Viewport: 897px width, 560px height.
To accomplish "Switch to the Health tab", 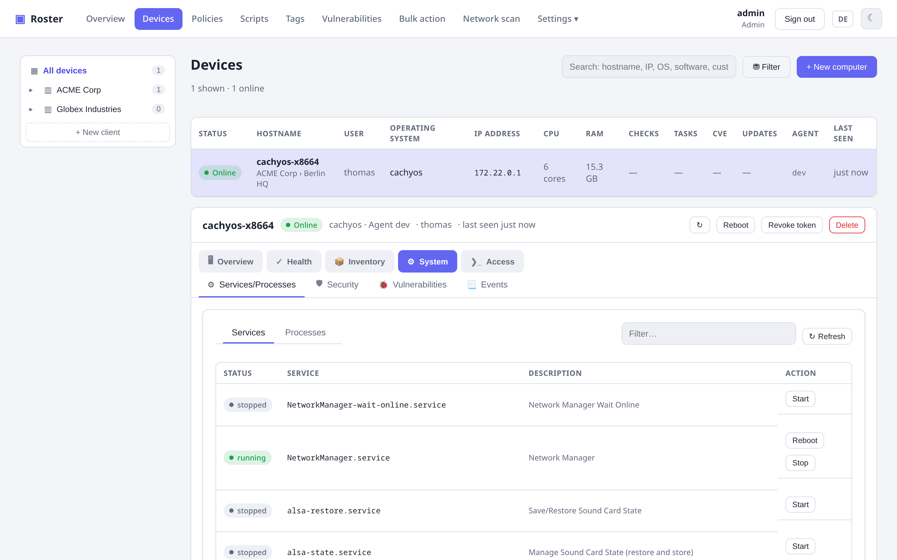I will 294,261.
